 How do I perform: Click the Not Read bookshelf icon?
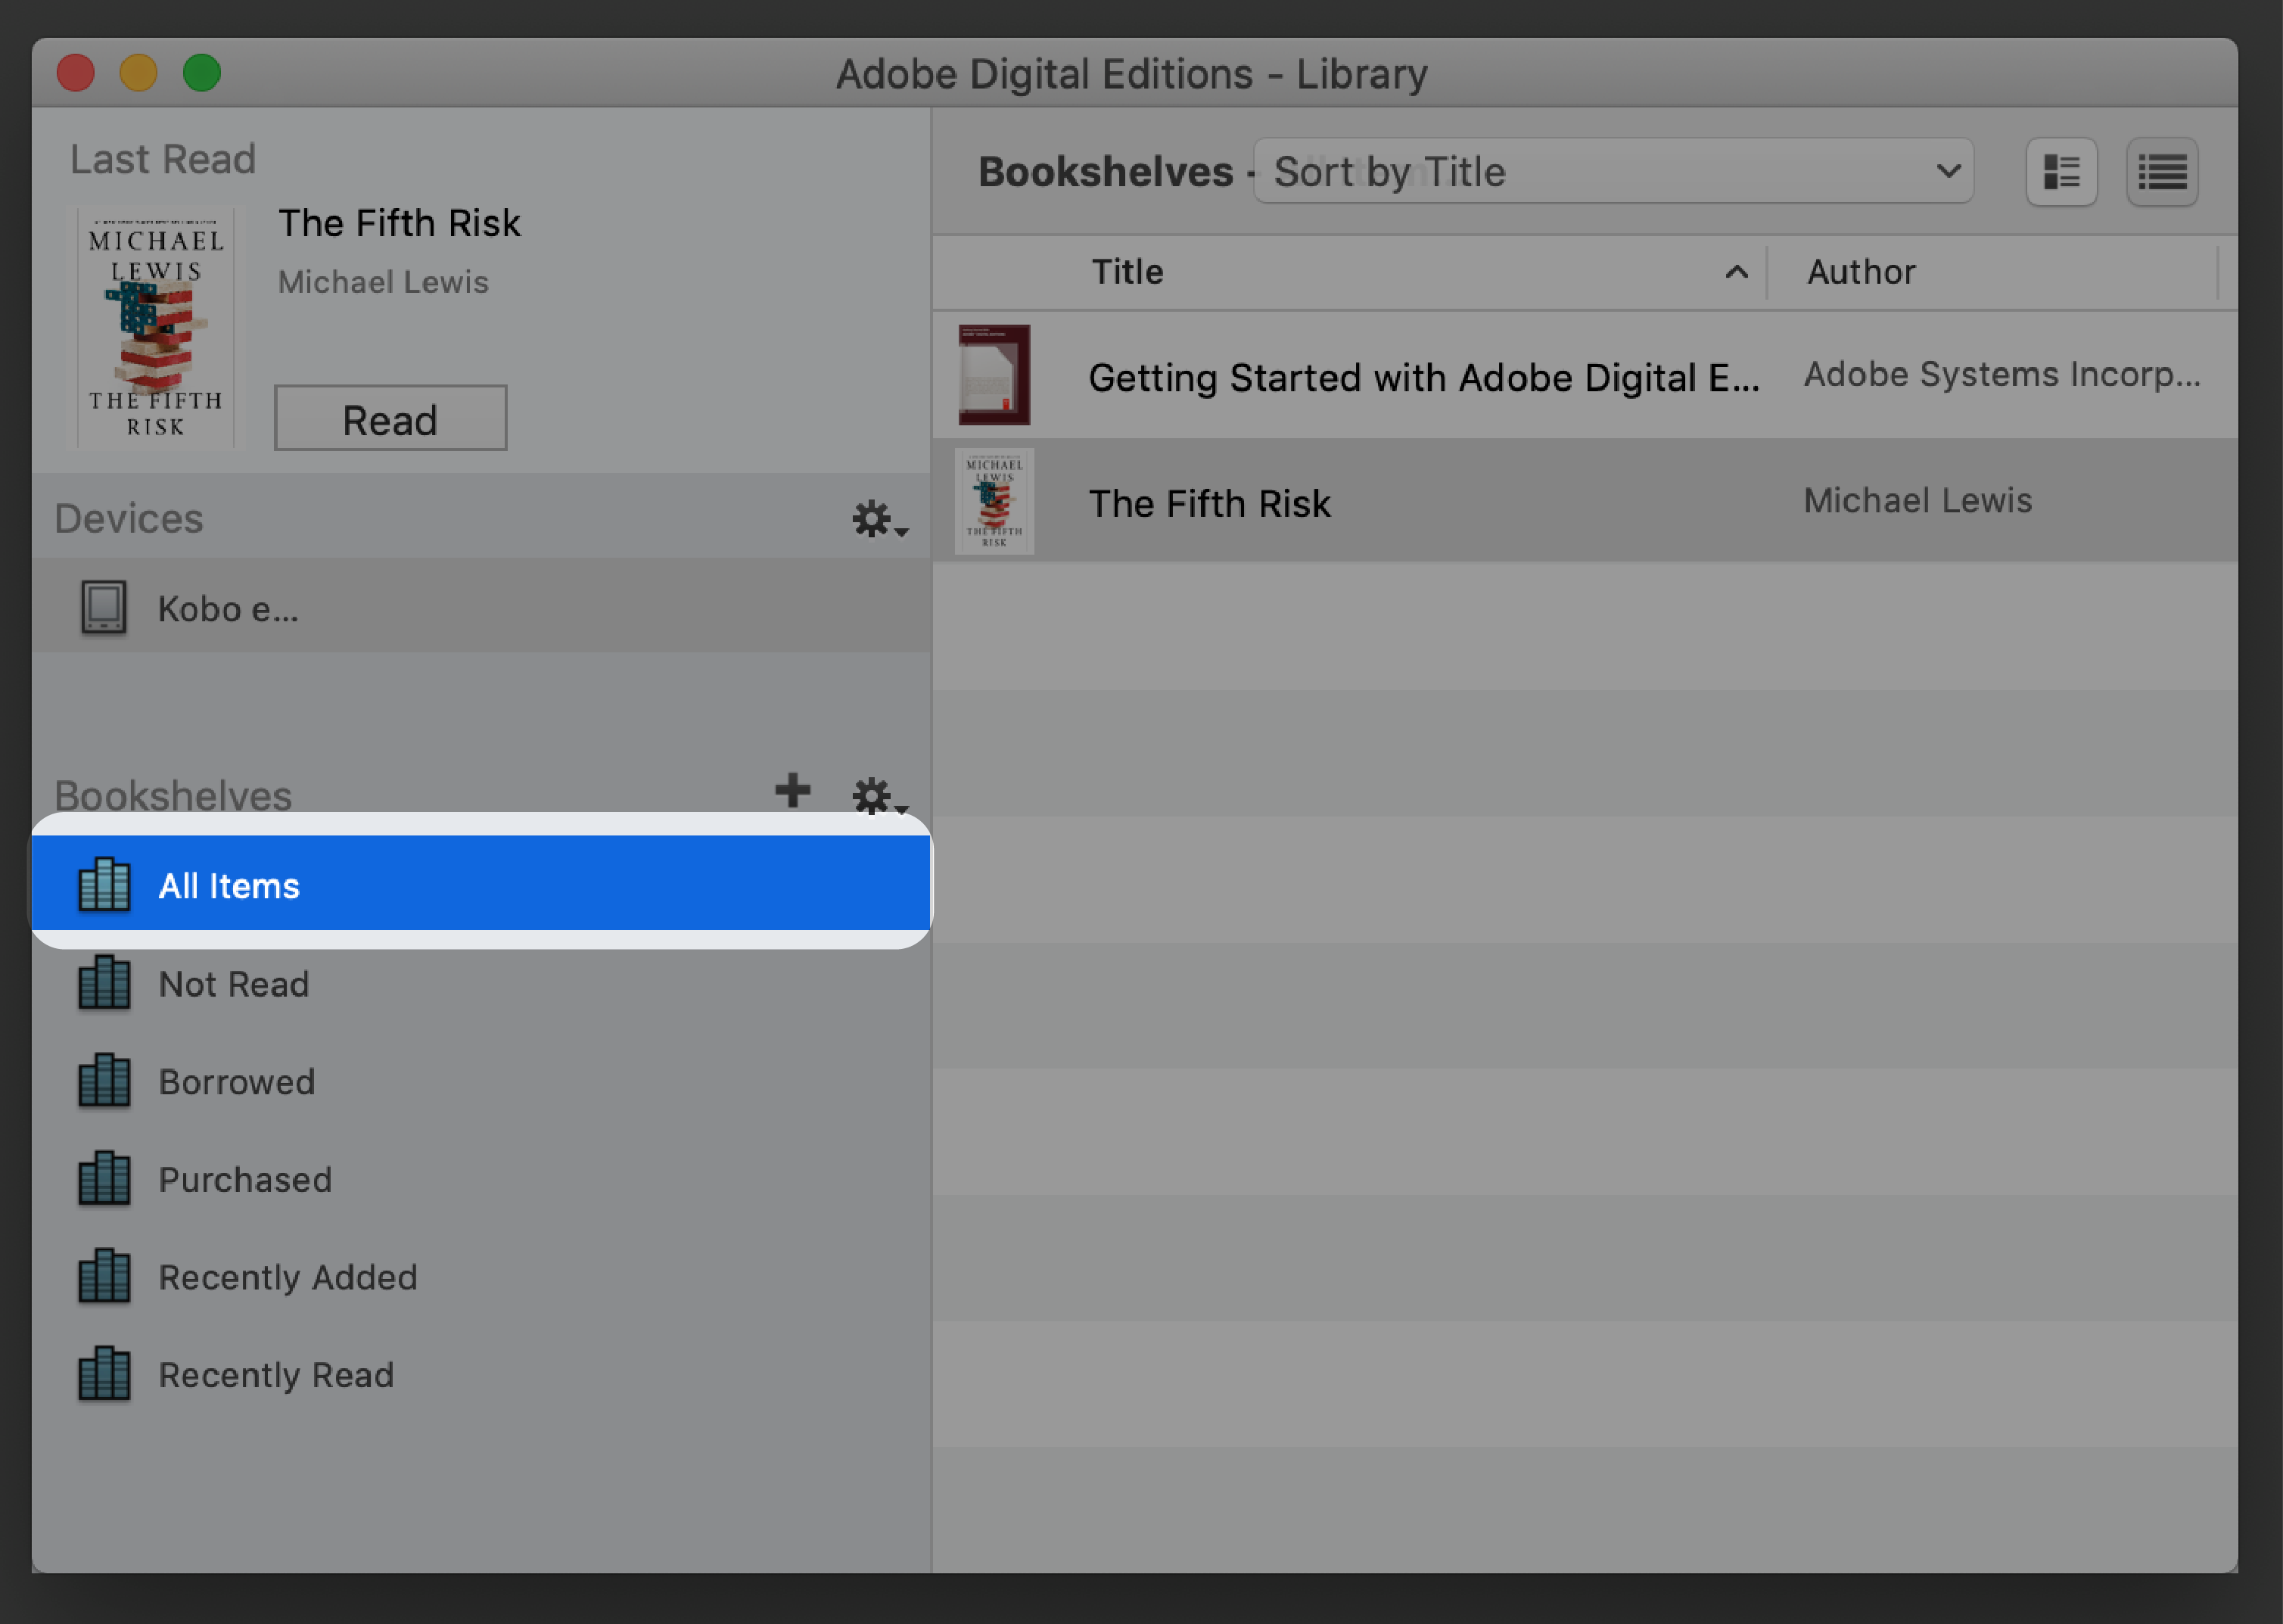click(x=105, y=982)
